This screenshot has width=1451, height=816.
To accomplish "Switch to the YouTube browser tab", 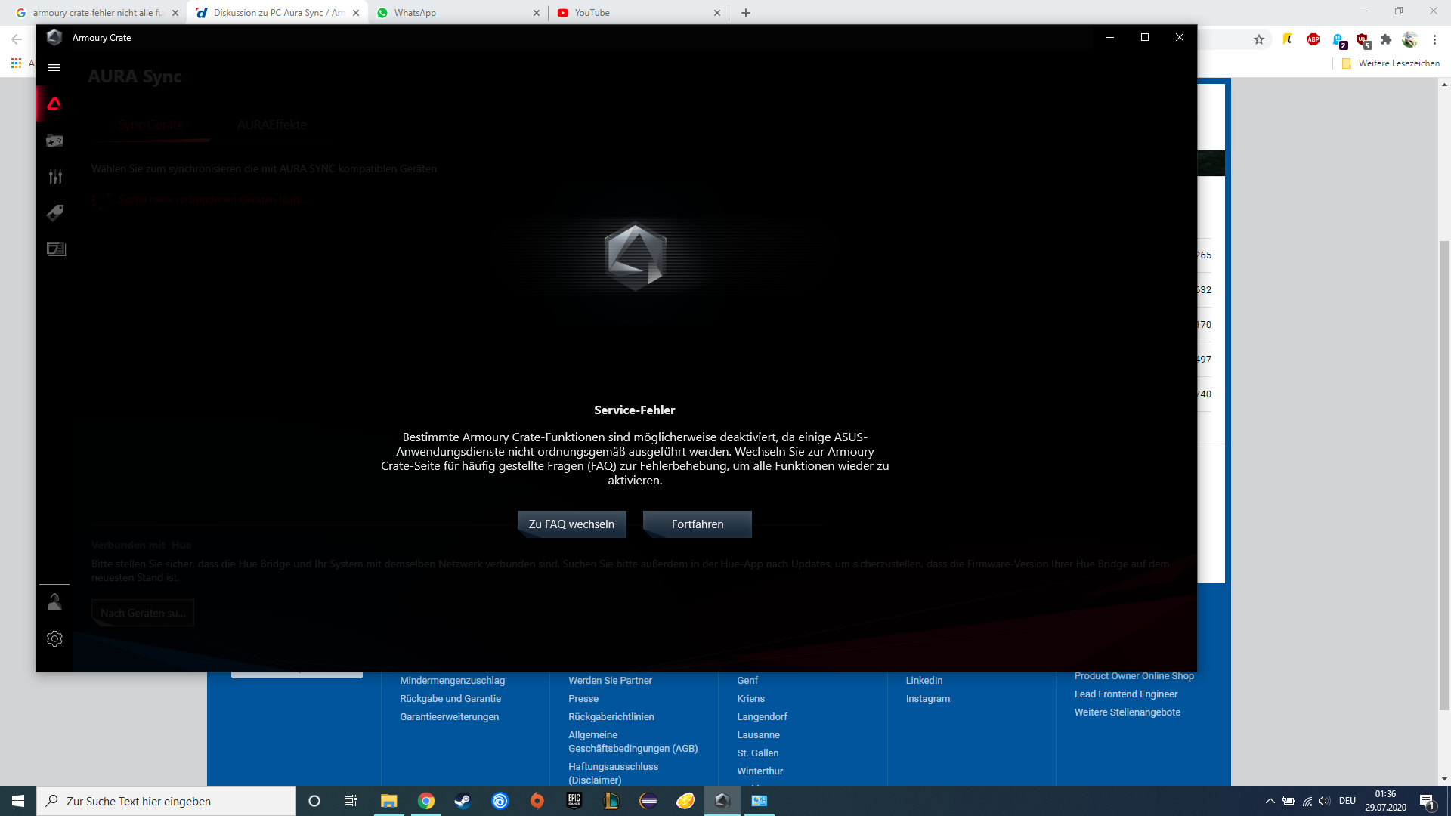I will (x=635, y=13).
